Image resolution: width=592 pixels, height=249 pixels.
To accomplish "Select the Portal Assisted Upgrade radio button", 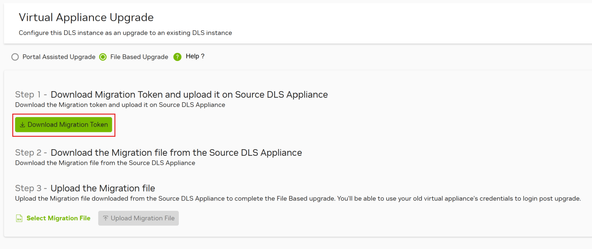I will click(x=15, y=57).
